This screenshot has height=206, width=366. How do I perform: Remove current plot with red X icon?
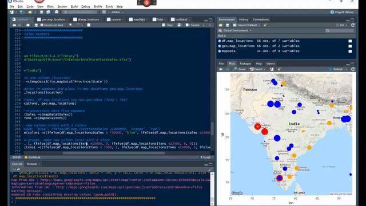(272, 69)
